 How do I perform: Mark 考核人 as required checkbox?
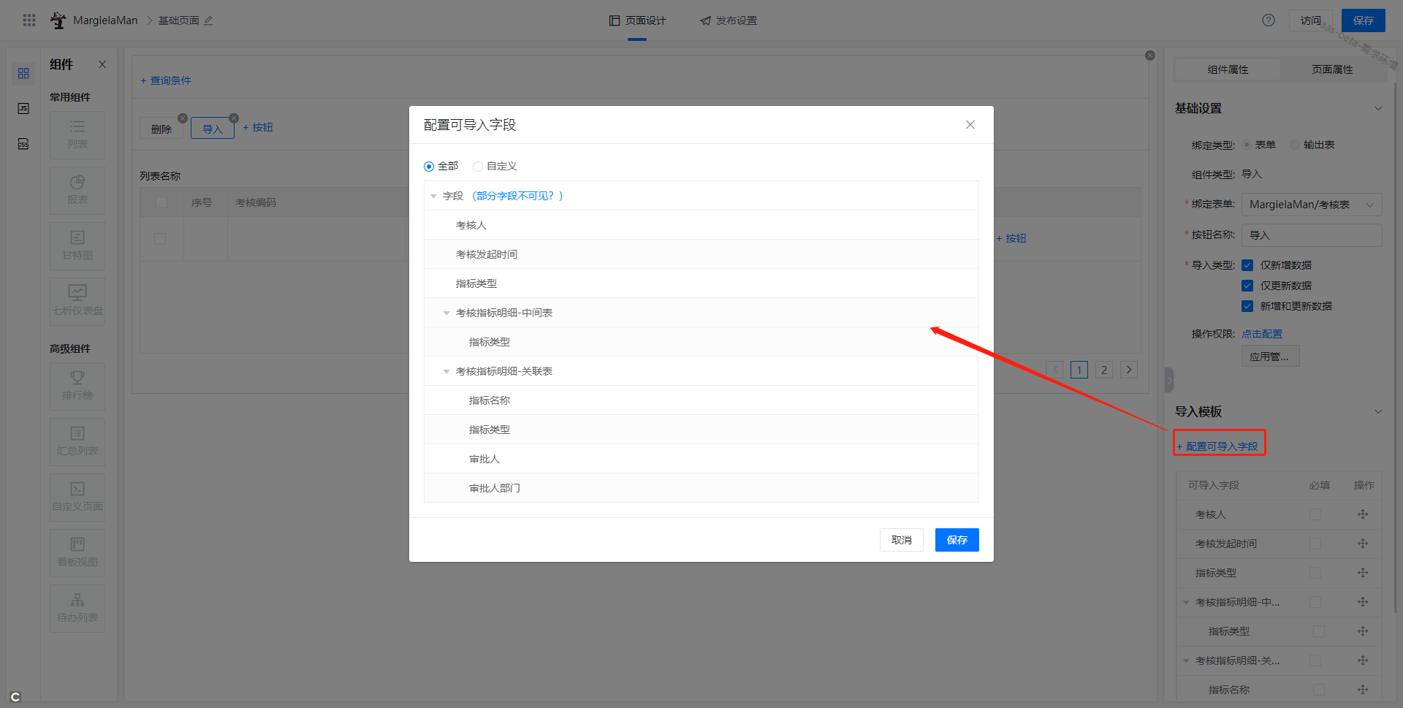[x=1315, y=514]
